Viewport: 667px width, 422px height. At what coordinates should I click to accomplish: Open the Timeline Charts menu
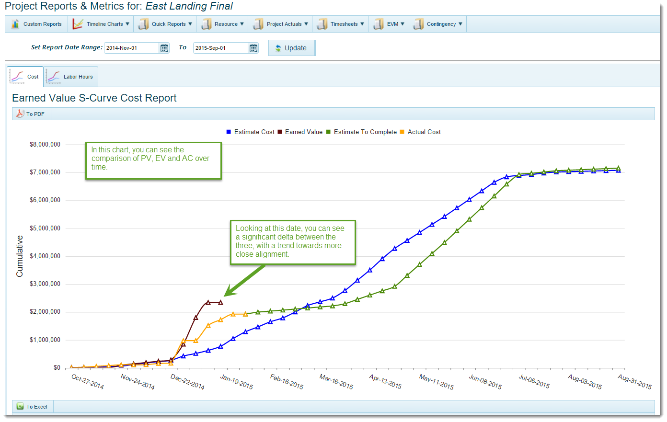coord(101,24)
